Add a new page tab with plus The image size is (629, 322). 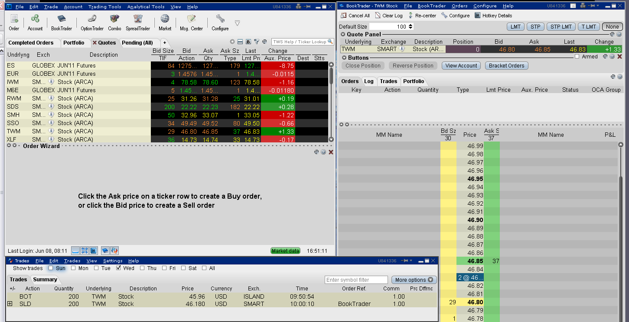pos(165,43)
